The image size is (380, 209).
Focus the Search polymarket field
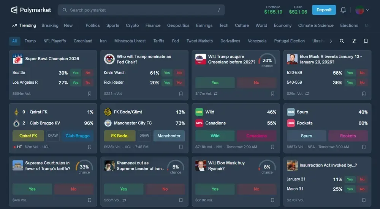point(141,10)
